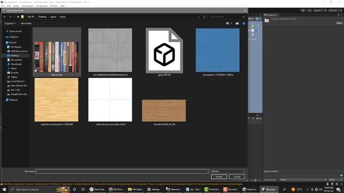
Task: Select the game FBX file
Action: pyautogui.click(x=164, y=50)
